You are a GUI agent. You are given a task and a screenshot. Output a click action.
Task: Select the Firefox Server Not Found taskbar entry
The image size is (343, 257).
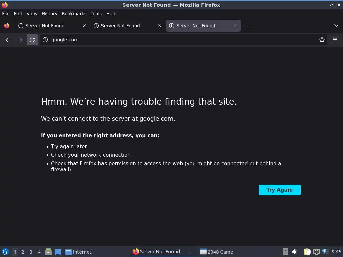pyautogui.click(x=163, y=252)
